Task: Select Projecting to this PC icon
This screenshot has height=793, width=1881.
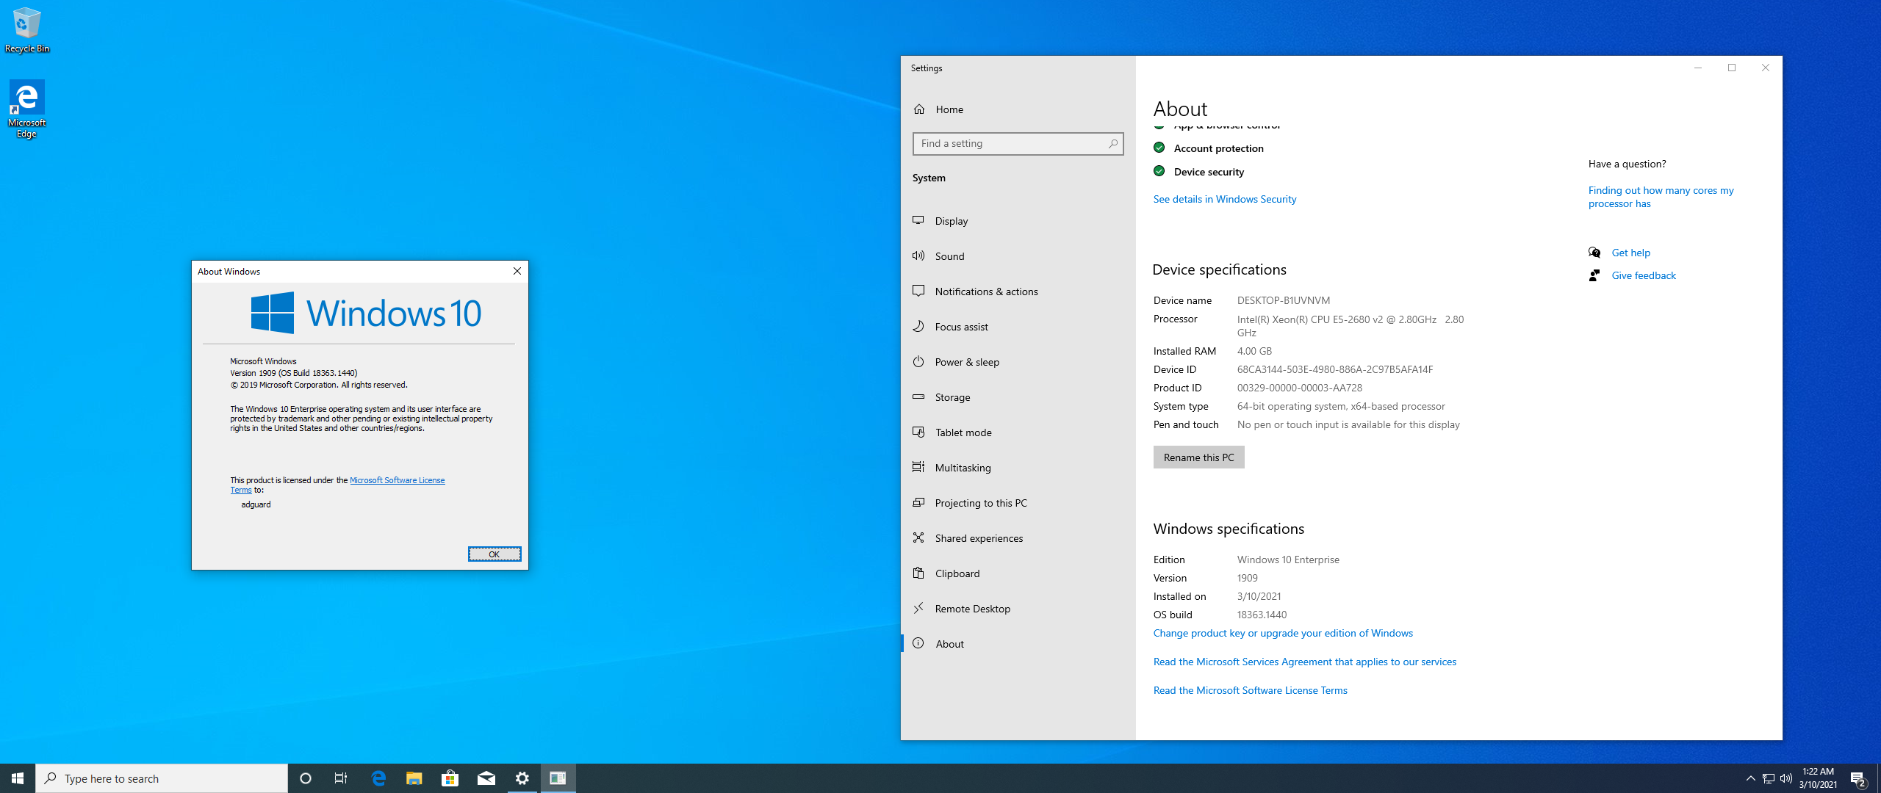Action: (918, 502)
